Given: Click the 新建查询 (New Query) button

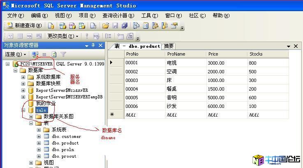Looking at the screenshot, I should (x=24, y=26).
